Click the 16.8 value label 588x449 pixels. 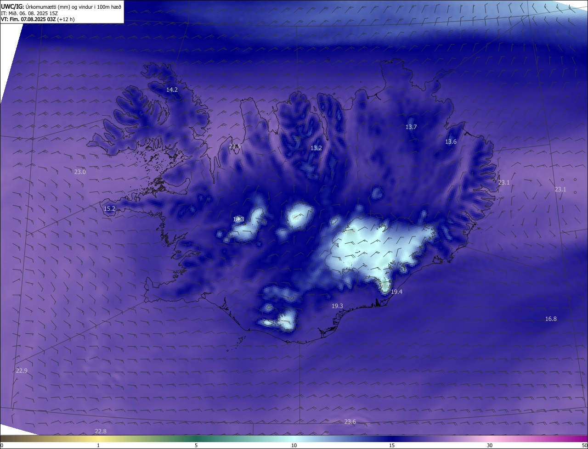tap(551, 319)
